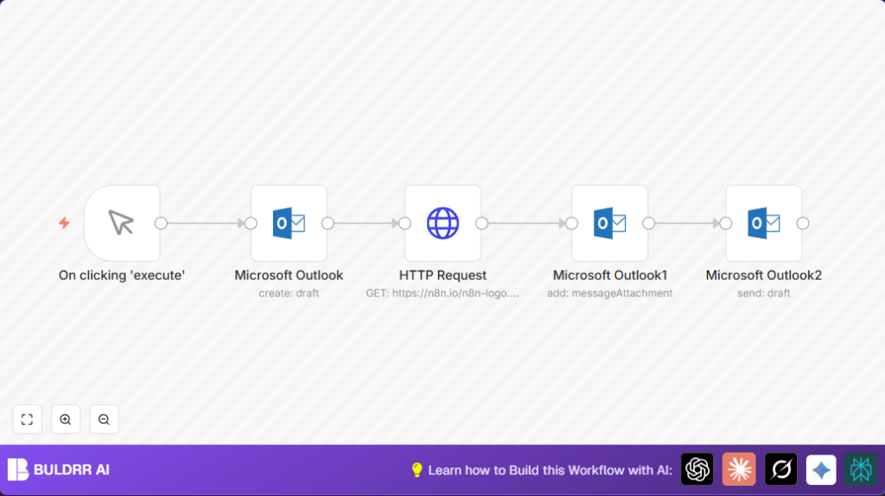885x496 pixels.
Task: Click output connector of execute trigger node
Action: click(161, 224)
